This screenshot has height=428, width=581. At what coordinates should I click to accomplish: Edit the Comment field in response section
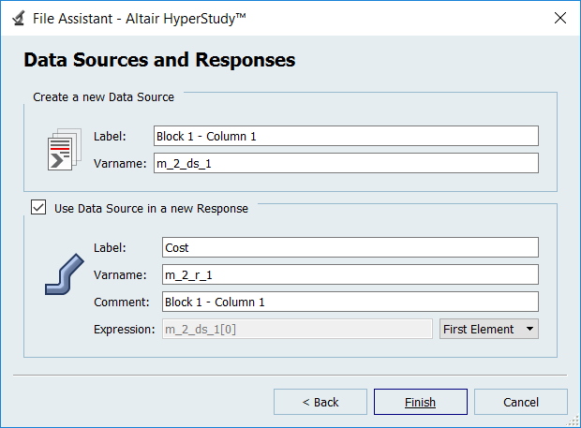[350, 302]
